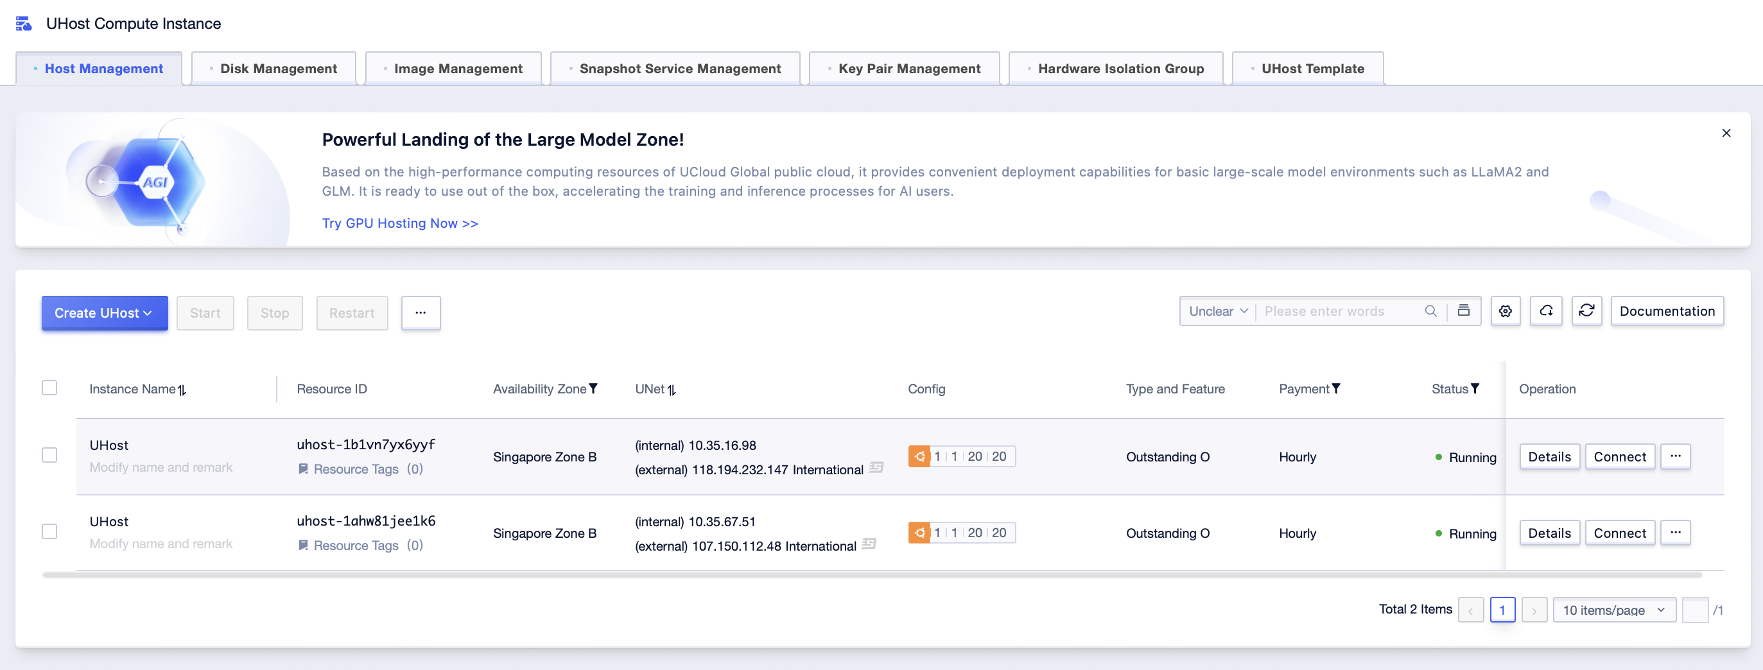Open the Hardware Isolation Group tab
The width and height of the screenshot is (1763, 670).
pyautogui.click(x=1116, y=69)
